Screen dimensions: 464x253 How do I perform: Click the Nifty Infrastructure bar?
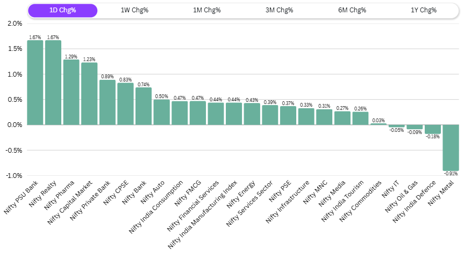tap(306, 116)
